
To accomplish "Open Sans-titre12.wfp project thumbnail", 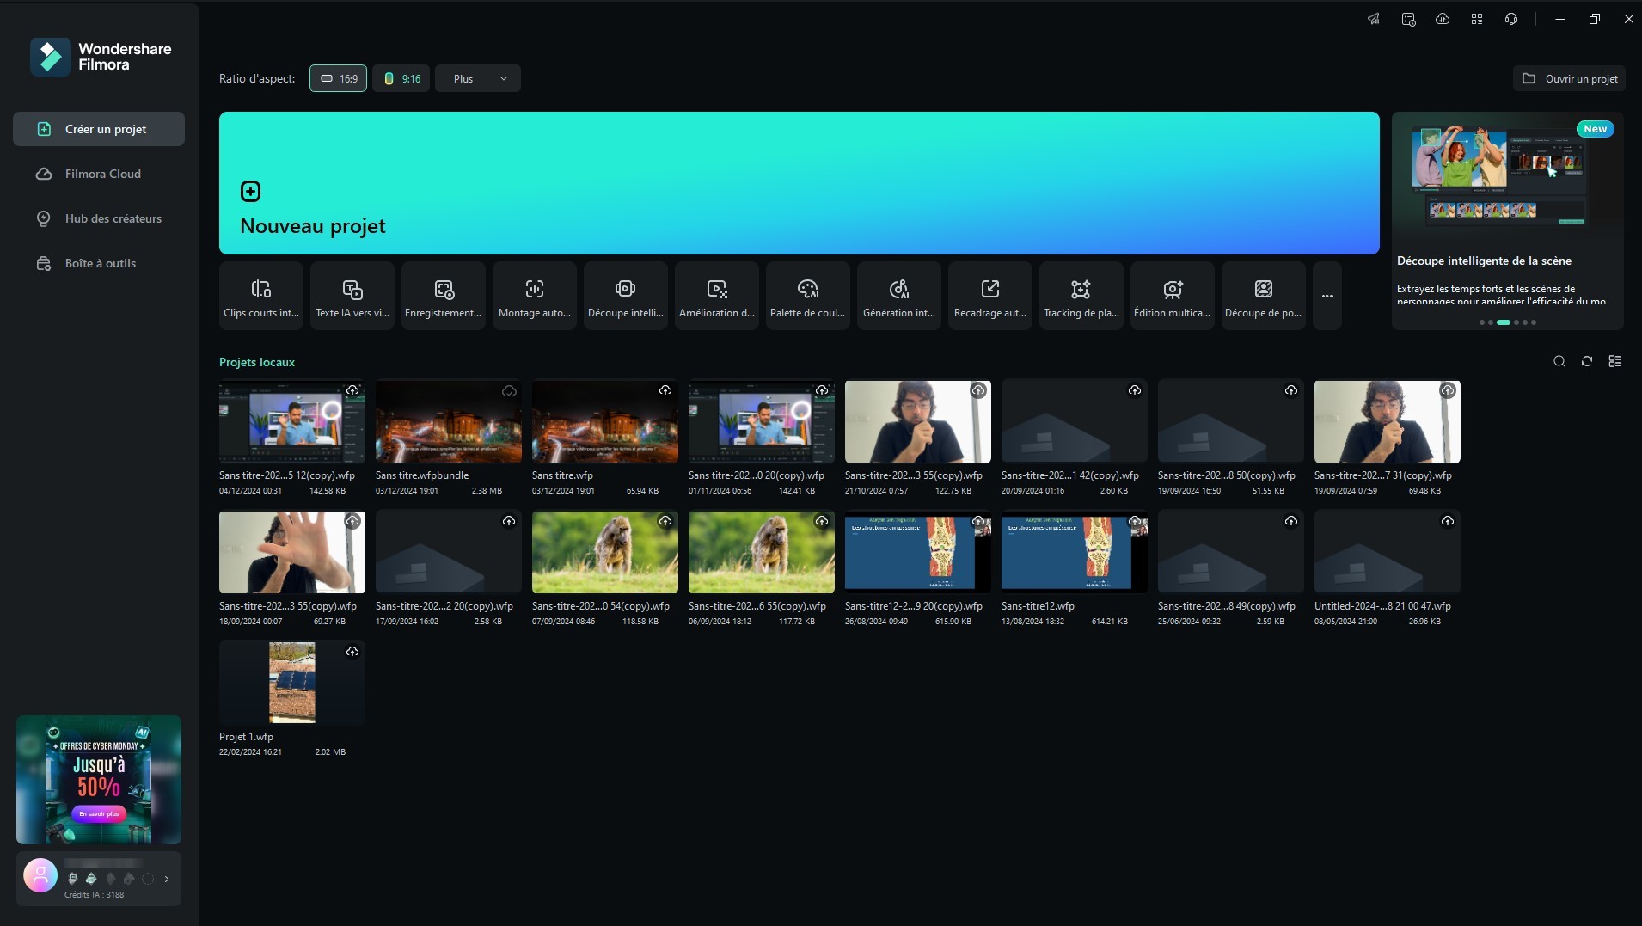I will [x=1075, y=552].
